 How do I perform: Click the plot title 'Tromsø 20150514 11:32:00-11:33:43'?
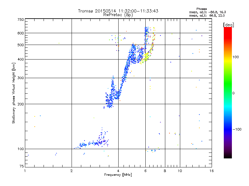pos(118,11)
